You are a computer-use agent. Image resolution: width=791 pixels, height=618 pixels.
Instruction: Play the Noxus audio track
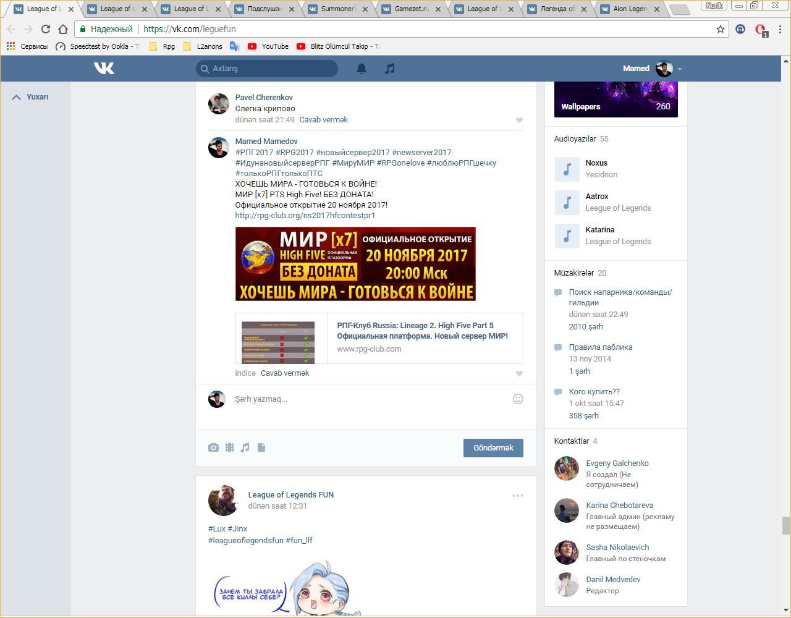[x=567, y=169]
